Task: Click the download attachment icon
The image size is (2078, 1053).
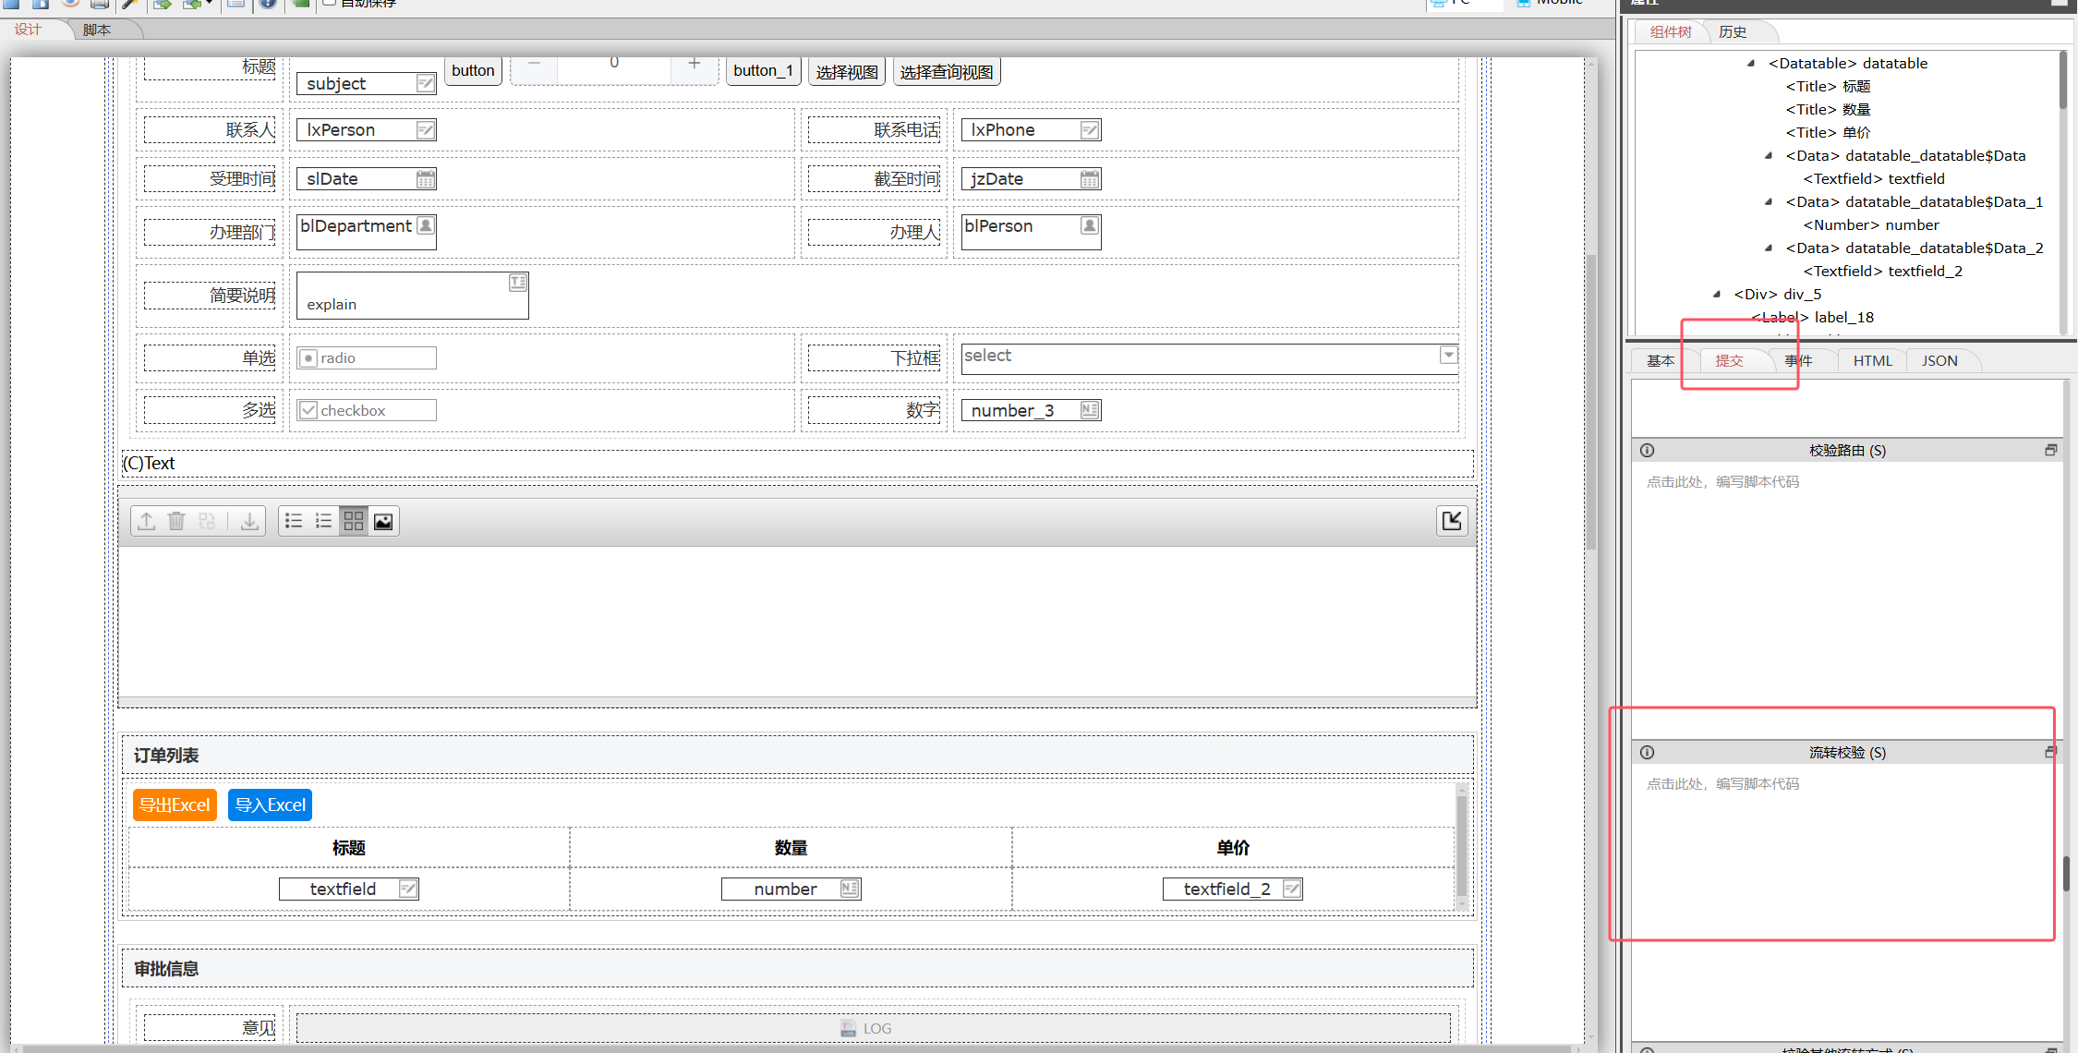Action: click(x=249, y=521)
